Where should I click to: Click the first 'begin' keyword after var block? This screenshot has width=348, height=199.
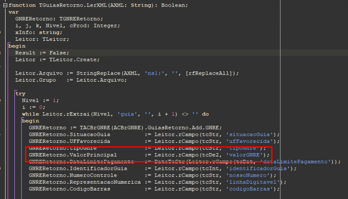tap(17, 46)
